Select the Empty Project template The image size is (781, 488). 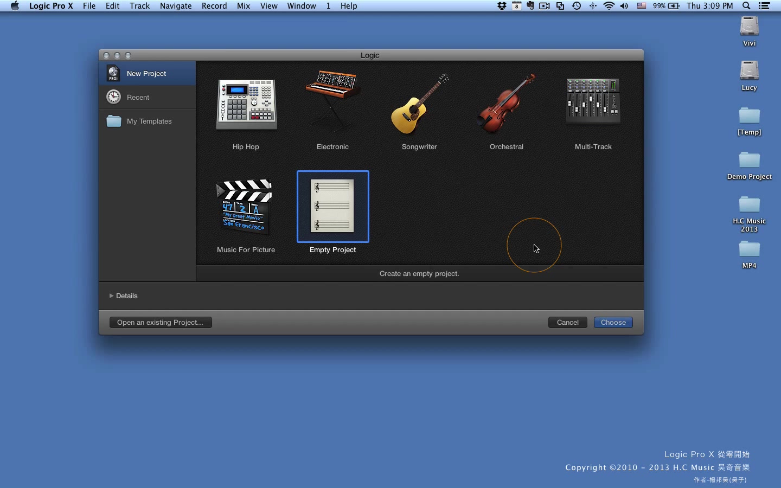332,207
